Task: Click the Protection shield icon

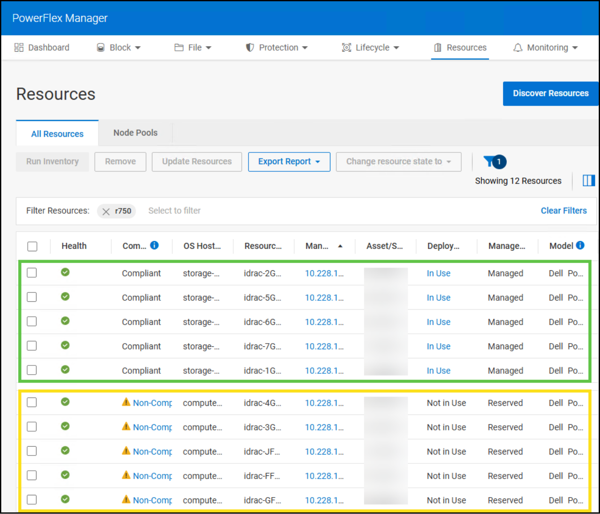Action: point(249,48)
